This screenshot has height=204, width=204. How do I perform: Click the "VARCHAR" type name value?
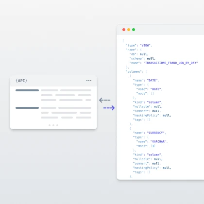(x=158, y=141)
